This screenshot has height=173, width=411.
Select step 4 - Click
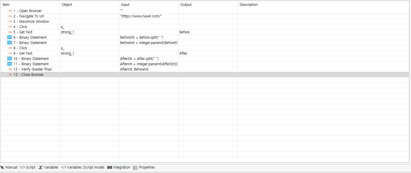point(20,27)
